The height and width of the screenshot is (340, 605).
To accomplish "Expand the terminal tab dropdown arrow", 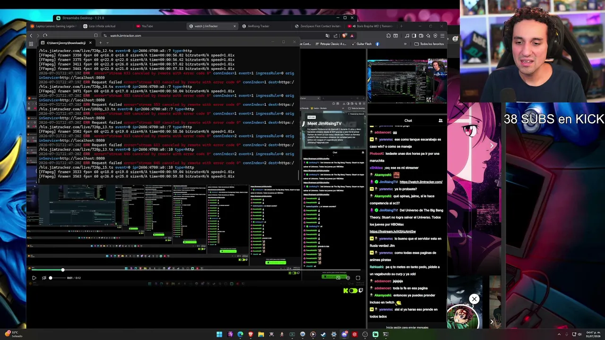I will 107,43.
